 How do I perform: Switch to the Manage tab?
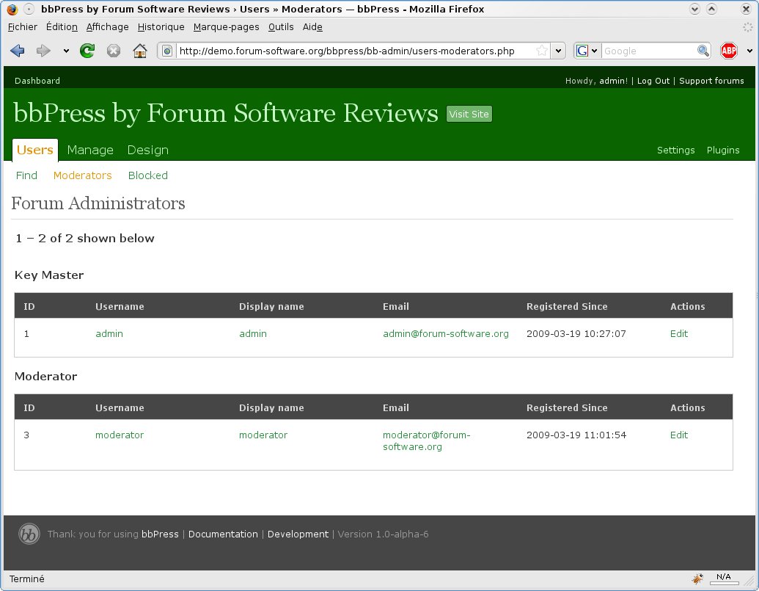pyautogui.click(x=90, y=151)
